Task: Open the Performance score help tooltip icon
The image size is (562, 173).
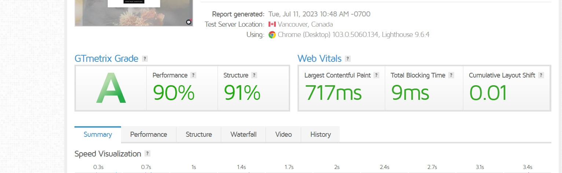Action: pos(193,75)
